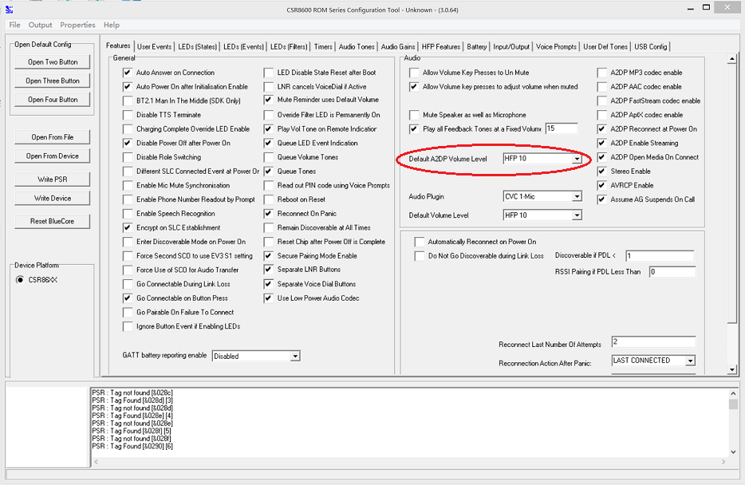
Task: Toggle Queue LED Event Indication checkbox
Action: (269, 143)
